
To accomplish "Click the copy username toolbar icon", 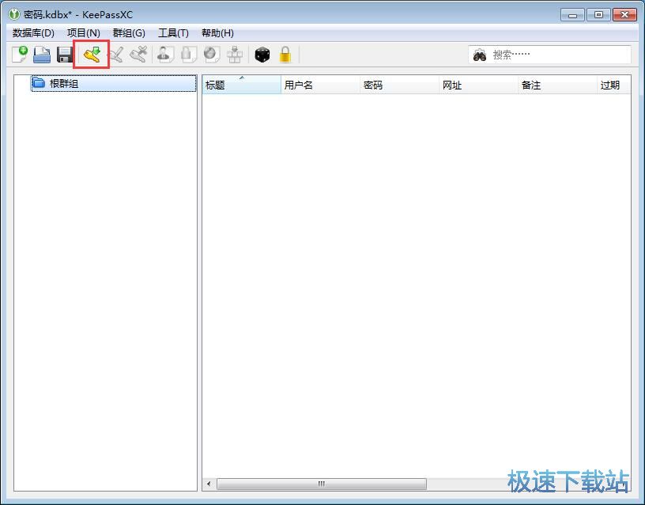I will click(165, 55).
